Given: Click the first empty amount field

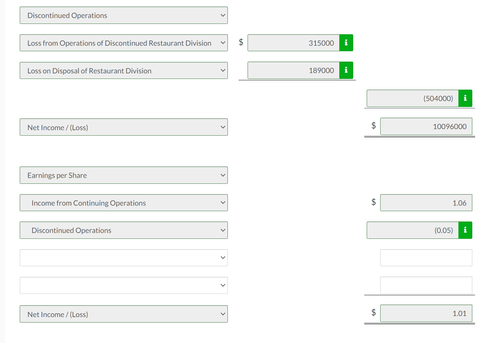Looking at the screenshot, I should point(426,258).
